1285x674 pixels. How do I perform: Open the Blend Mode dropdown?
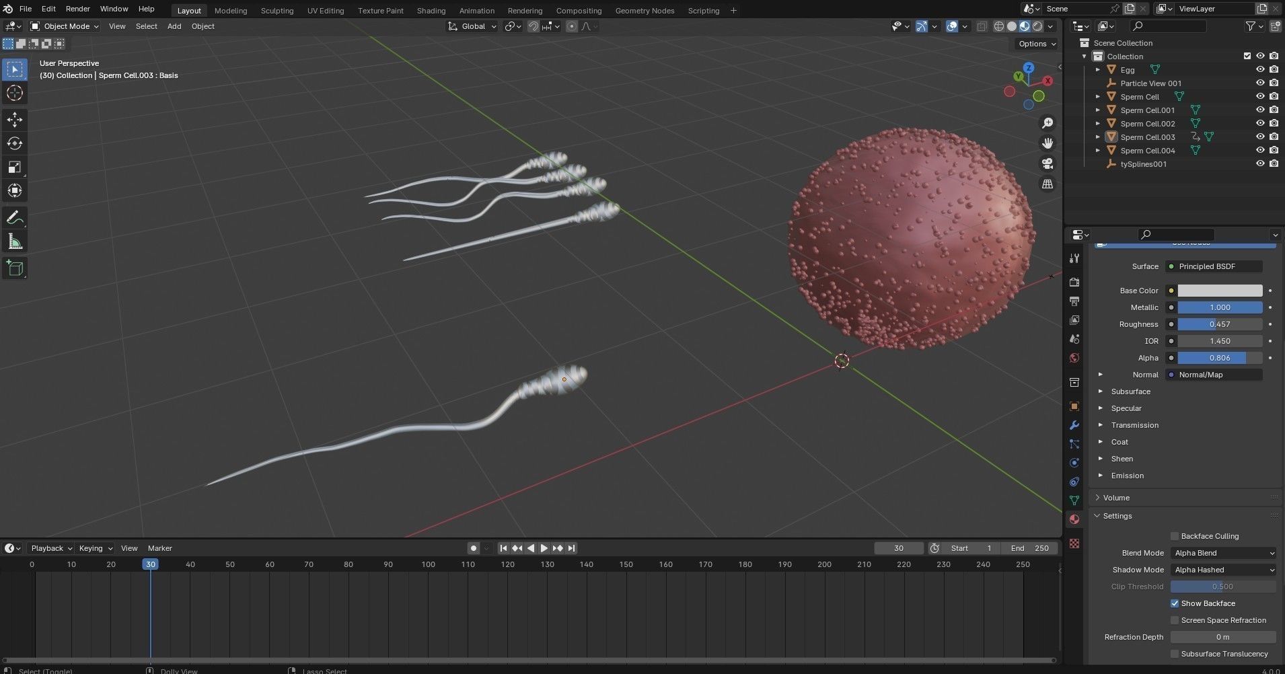coord(1223,553)
